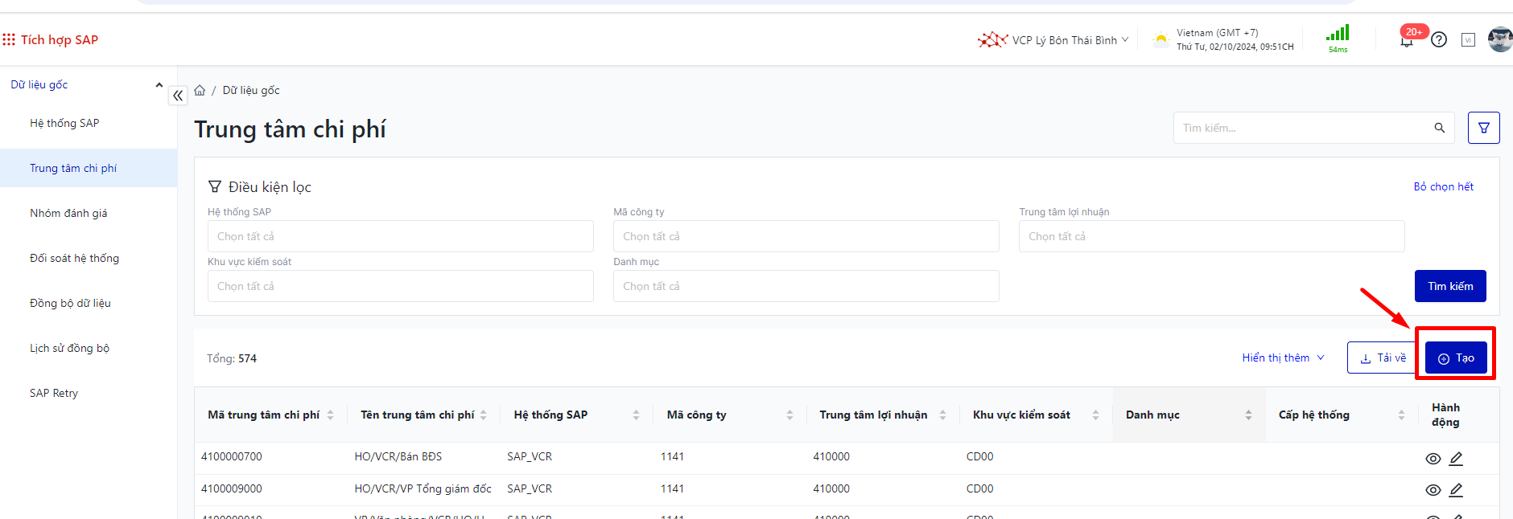Expand Hiển thị thêm options
1513x519 pixels.
coord(1283,358)
